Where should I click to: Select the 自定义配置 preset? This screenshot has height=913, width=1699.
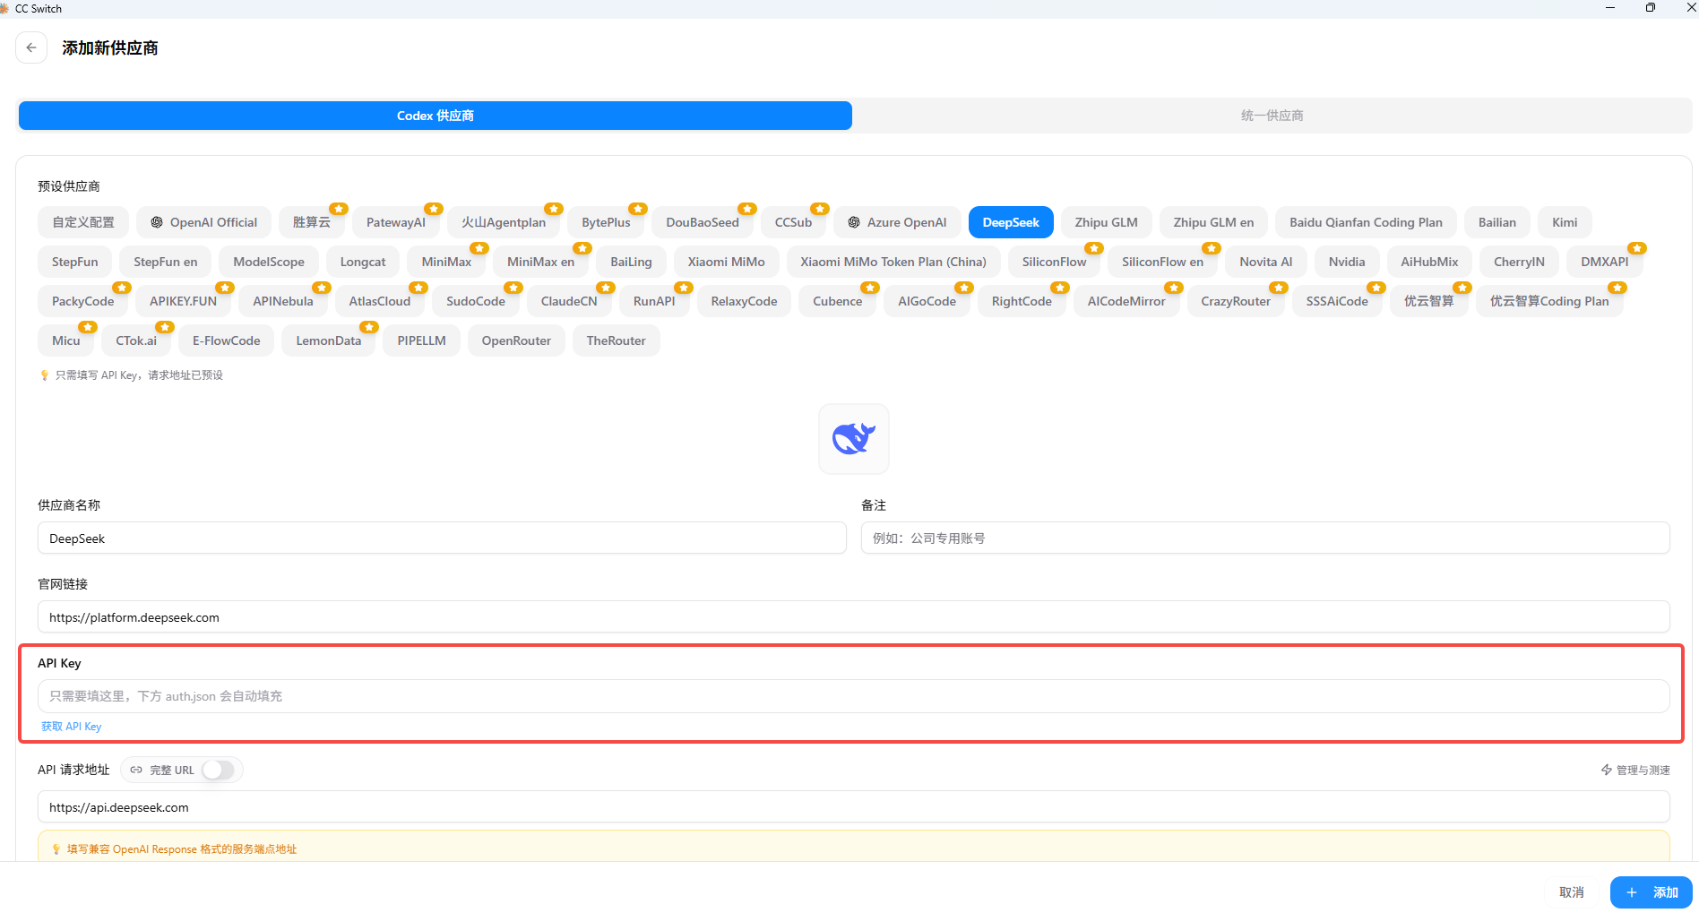[83, 222]
